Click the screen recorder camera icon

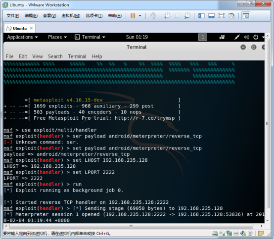[222, 37]
